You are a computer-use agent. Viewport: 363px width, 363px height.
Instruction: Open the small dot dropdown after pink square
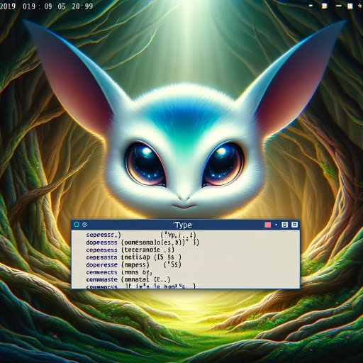pos(277,225)
